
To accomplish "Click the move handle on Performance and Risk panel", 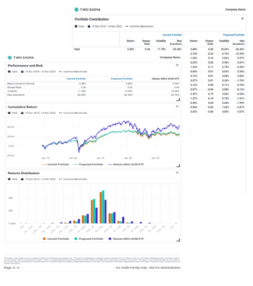I will point(177,65).
